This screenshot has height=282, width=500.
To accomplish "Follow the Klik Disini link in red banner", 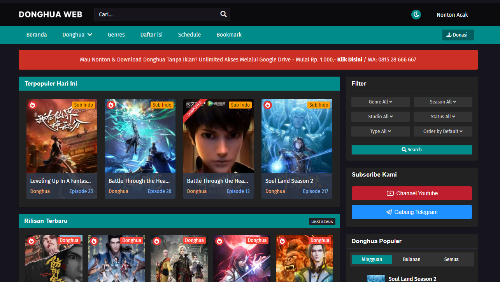I will tap(349, 60).
